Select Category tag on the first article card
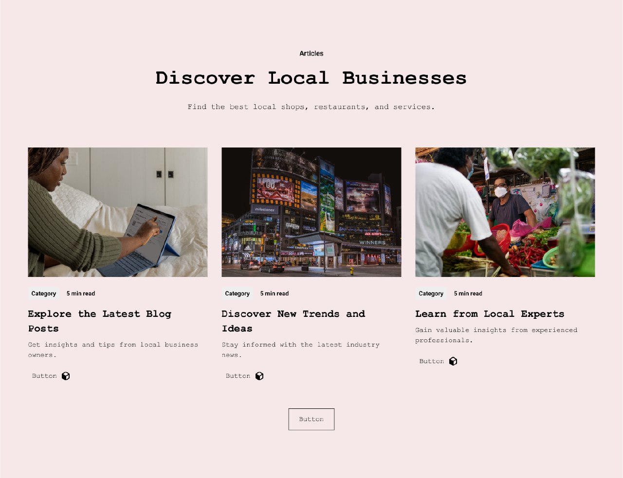 [44, 294]
